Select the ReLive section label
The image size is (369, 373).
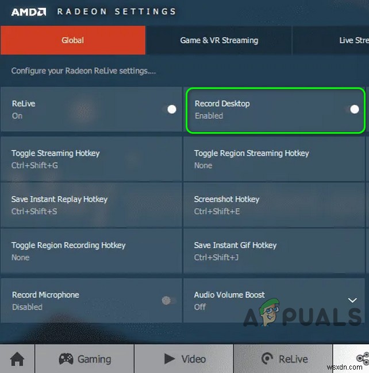(x=293, y=359)
